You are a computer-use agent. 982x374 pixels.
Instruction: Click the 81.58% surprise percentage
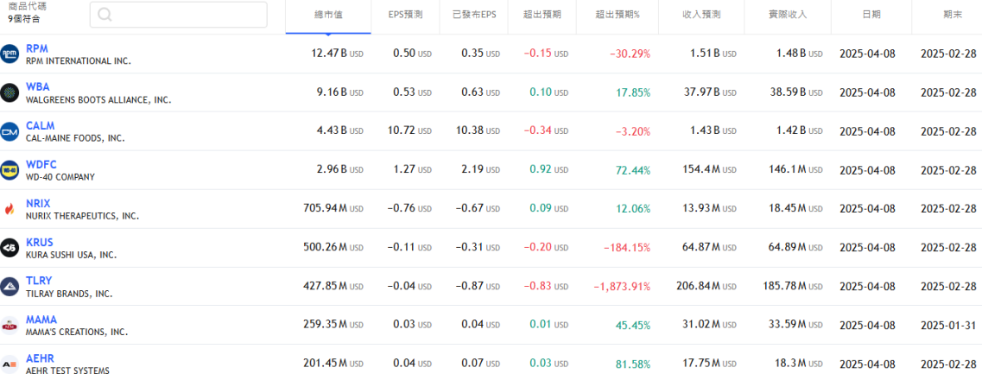pyautogui.click(x=633, y=364)
